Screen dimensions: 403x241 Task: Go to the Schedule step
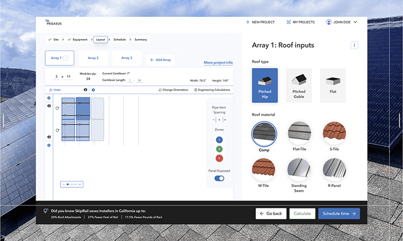point(119,39)
